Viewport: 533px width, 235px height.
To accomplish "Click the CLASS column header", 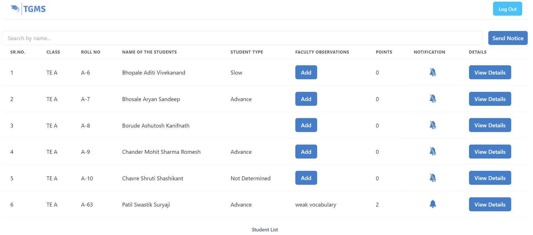I will [53, 52].
